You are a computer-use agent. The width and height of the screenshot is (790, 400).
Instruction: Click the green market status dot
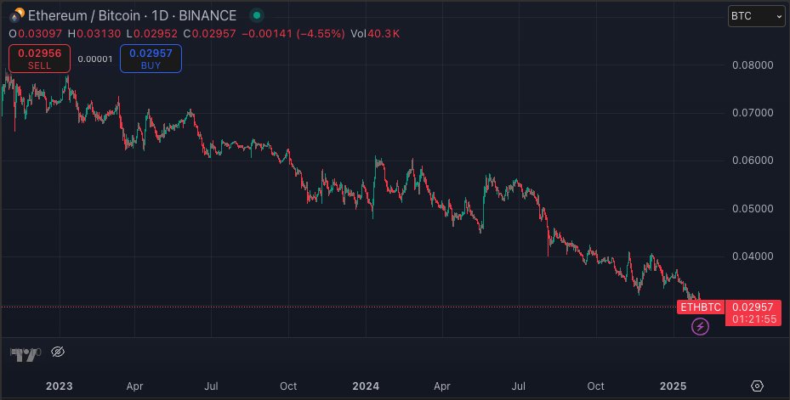point(257,15)
